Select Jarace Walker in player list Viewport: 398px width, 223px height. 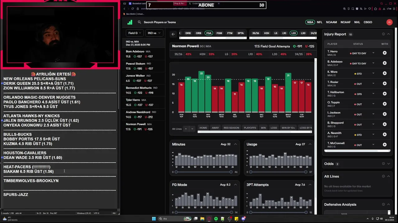143,78
